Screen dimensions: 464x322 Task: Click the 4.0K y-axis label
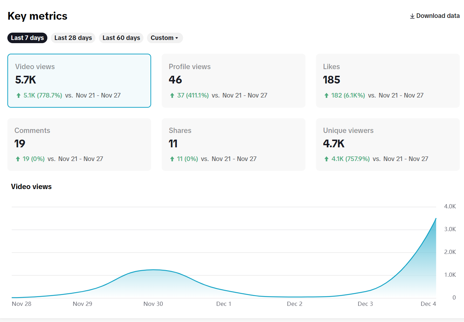pos(450,206)
